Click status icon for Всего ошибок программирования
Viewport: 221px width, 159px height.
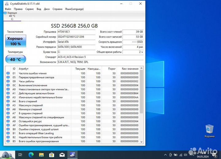(8, 141)
